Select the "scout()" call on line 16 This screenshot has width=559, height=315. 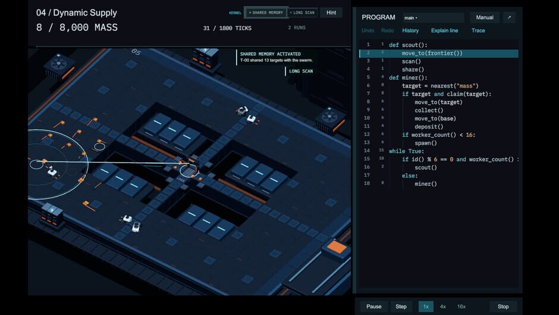426,167
